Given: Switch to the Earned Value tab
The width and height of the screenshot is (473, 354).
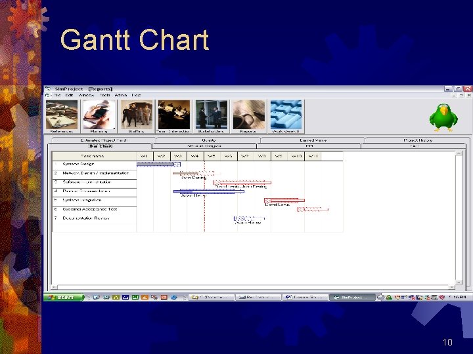Looking at the screenshot, I should coord(313,140).
